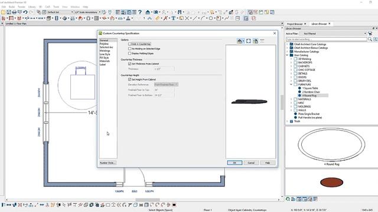The image size is (378, 212).
Task: Expand Chief Architect Core Catalogs node
Action: [x=287, y=44]
